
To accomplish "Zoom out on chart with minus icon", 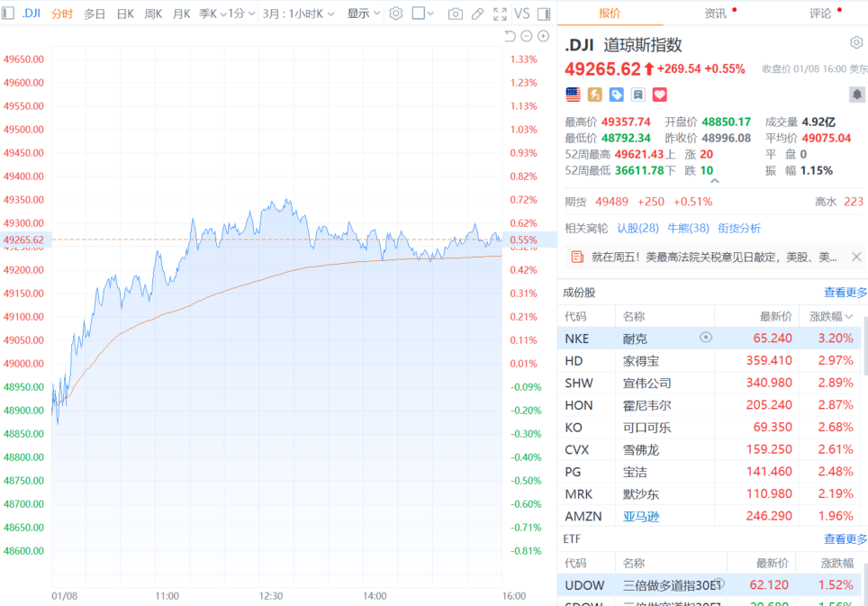I will (527, 36).
